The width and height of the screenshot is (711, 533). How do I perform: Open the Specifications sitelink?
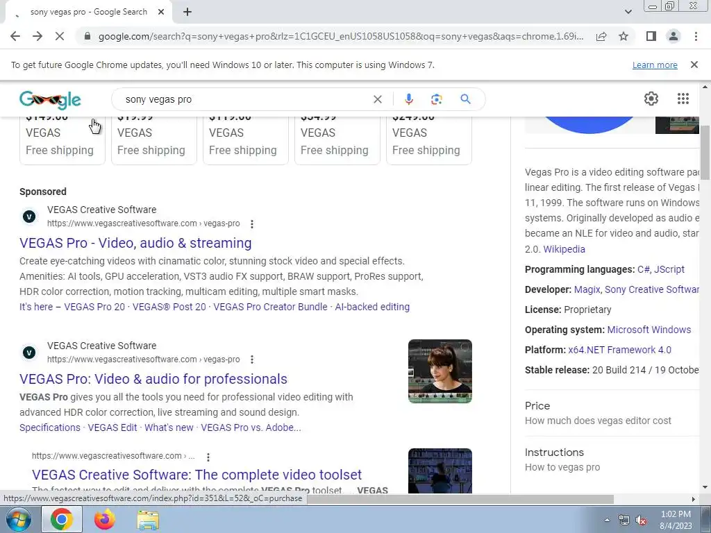point(50,428)
